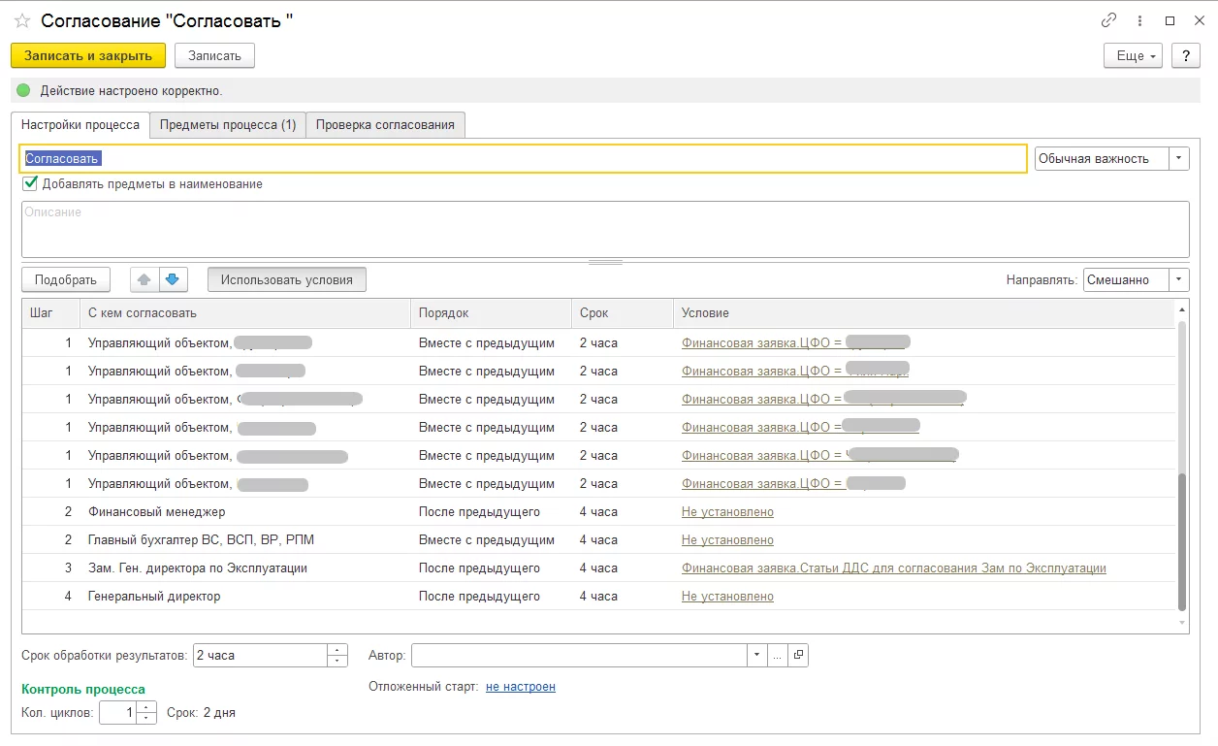Screen dimensions: 1218x746
Task: Click 'Записать и закрыть' button
Action: (x=88, y=55)
